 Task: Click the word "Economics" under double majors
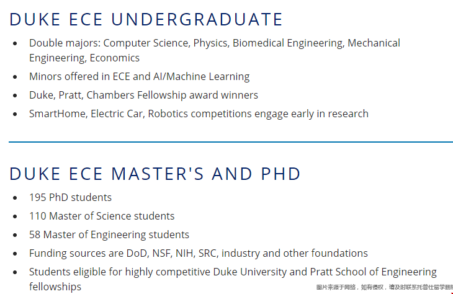coord(114,58)
